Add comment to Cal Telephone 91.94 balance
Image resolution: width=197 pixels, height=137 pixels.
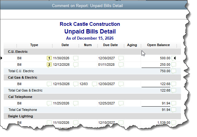(x=174, y=103)
